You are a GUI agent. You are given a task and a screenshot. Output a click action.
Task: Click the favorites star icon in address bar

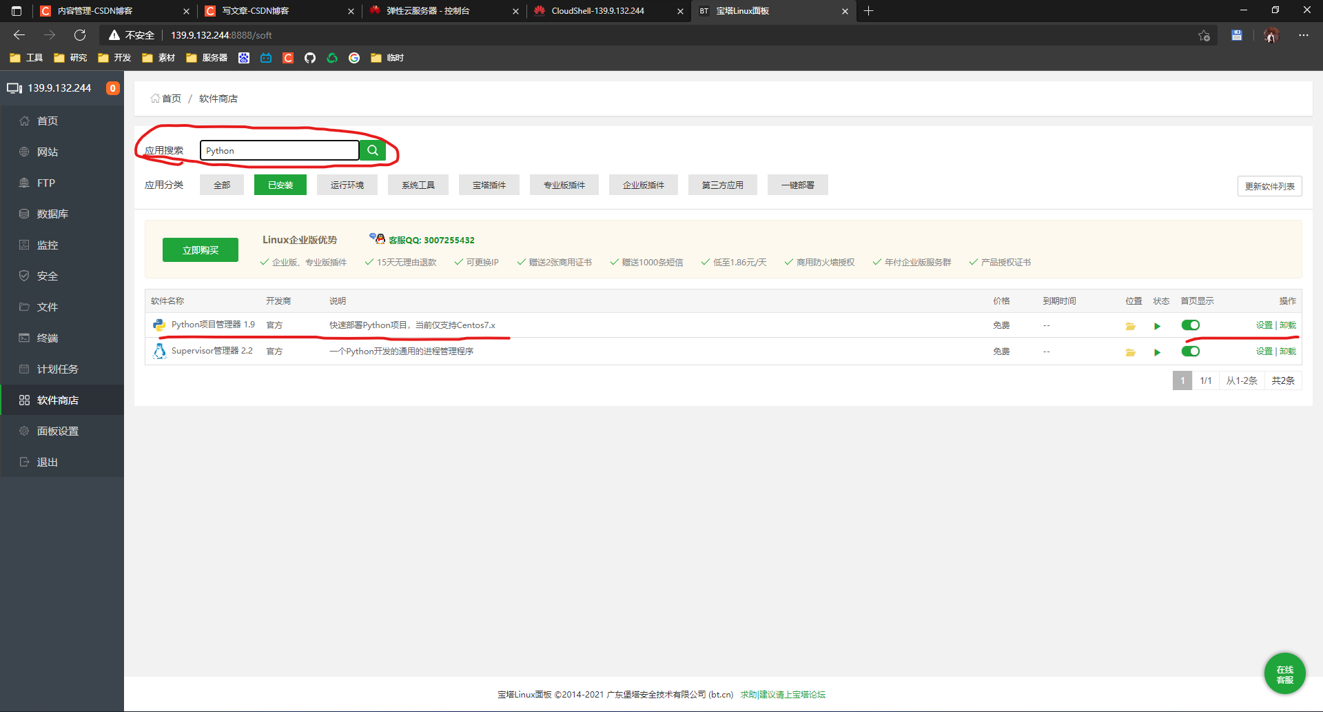click(1204, 35)
